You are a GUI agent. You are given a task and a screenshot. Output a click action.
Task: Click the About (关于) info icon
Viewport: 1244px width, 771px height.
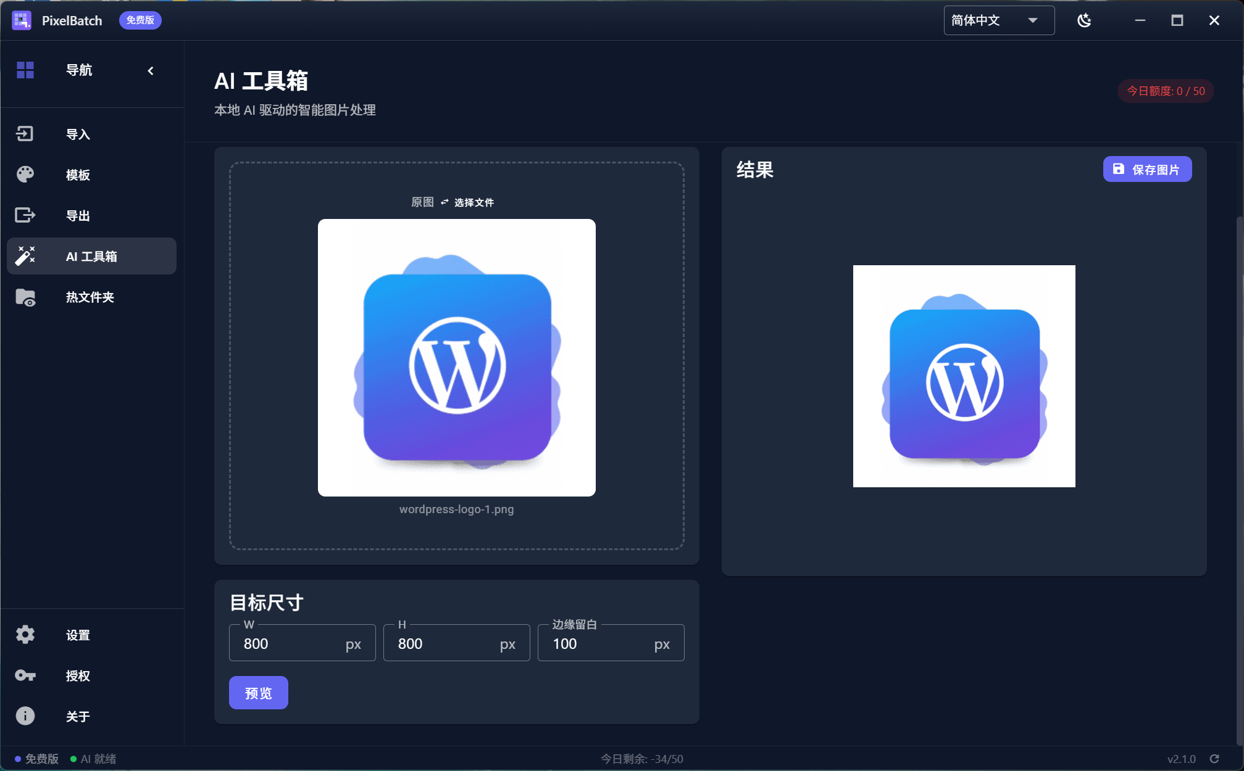click(x=25, y=716)
